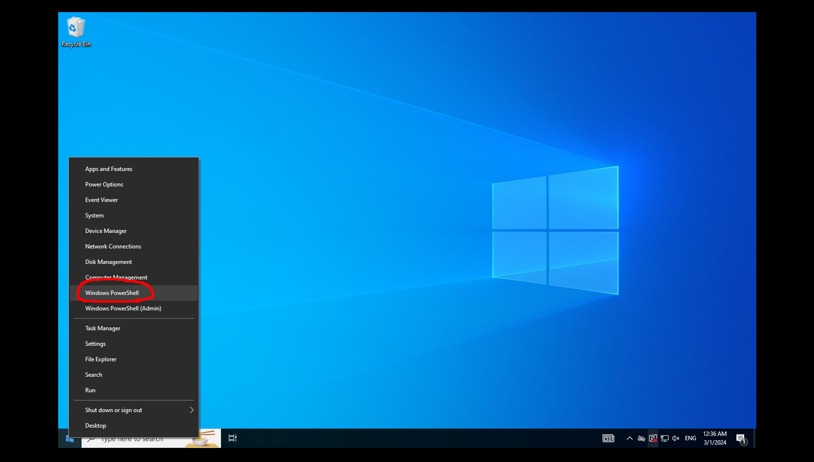Click the Task View taskbar icon
Screen dimensions: 814x462
coord(233,438)
